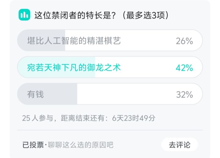Click 聊聊这么选的原因吧 prompt text
Image resolution: width=220 pixels, height=158 pixels.
pos(81,145)
